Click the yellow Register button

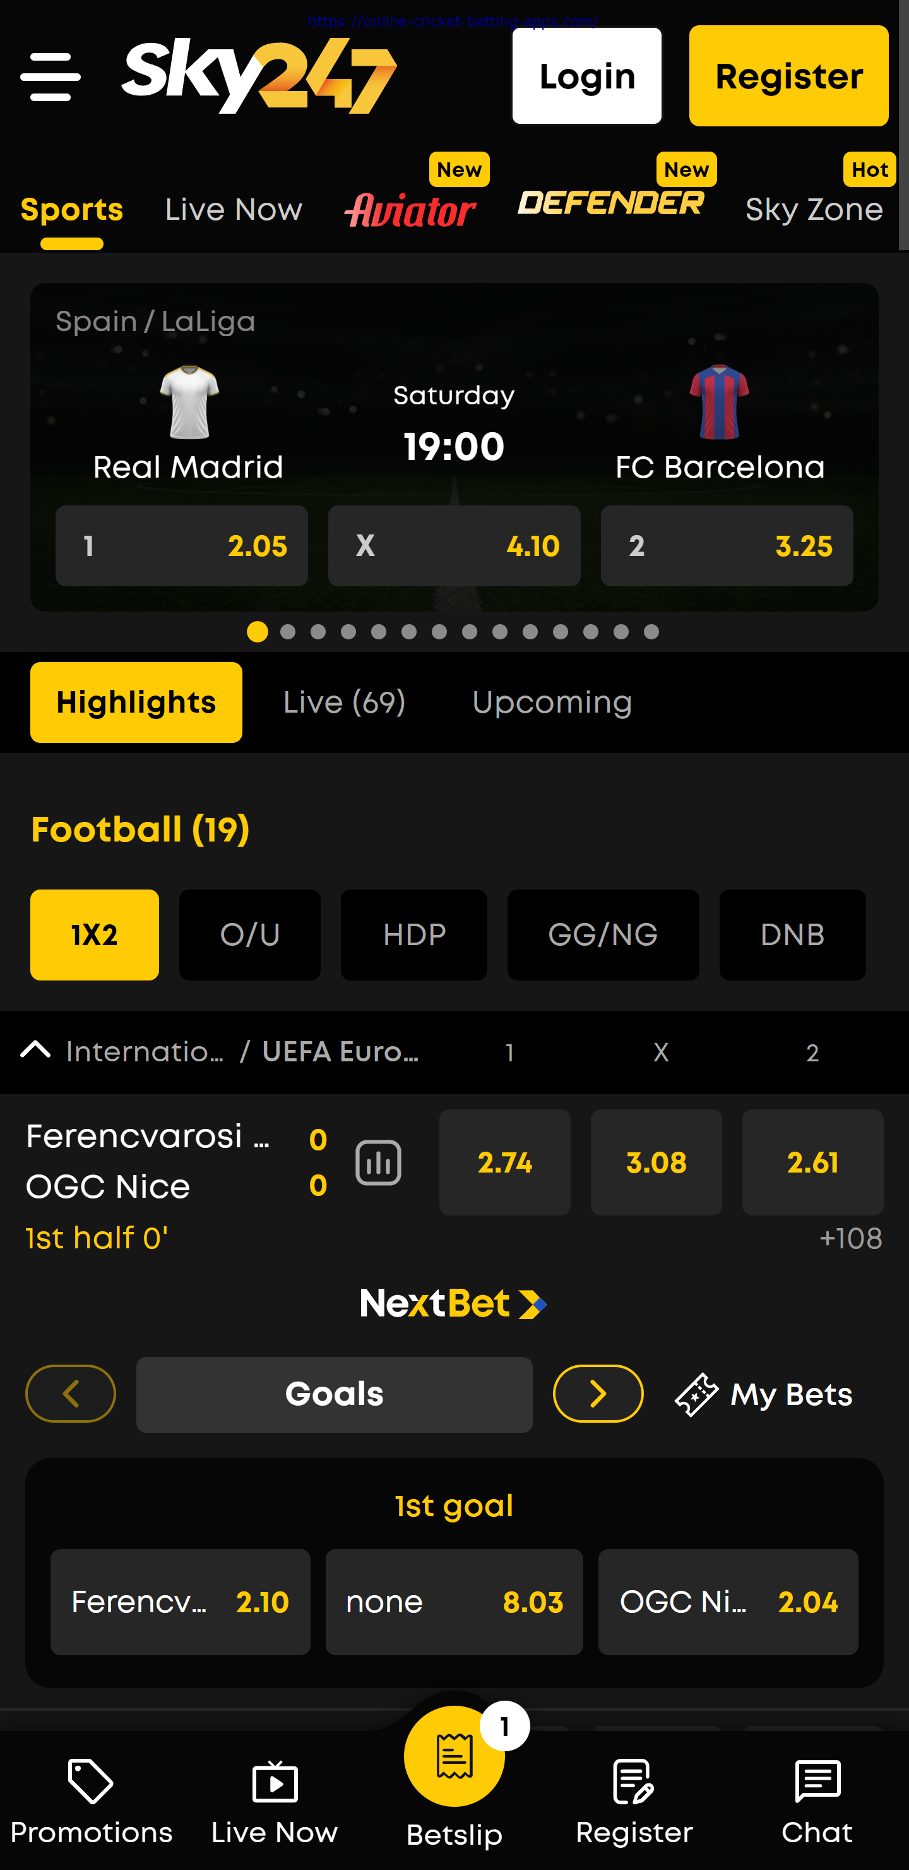coord(788,76)
